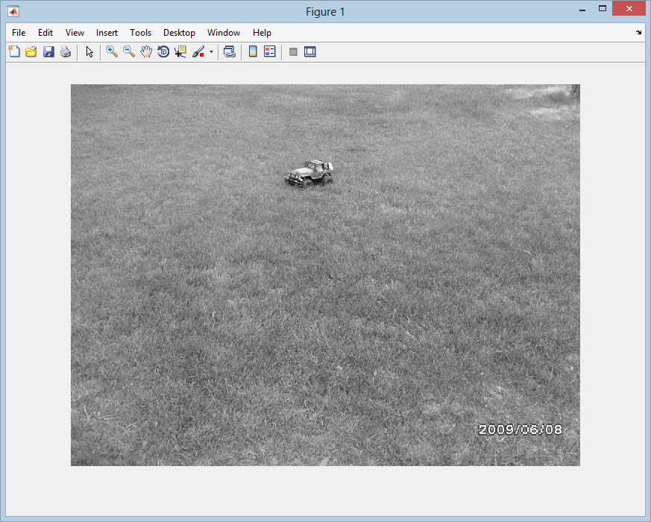Click the 2009/06/08 date stamp
This screenshot has height=522, width=651.
coord(521,430)
